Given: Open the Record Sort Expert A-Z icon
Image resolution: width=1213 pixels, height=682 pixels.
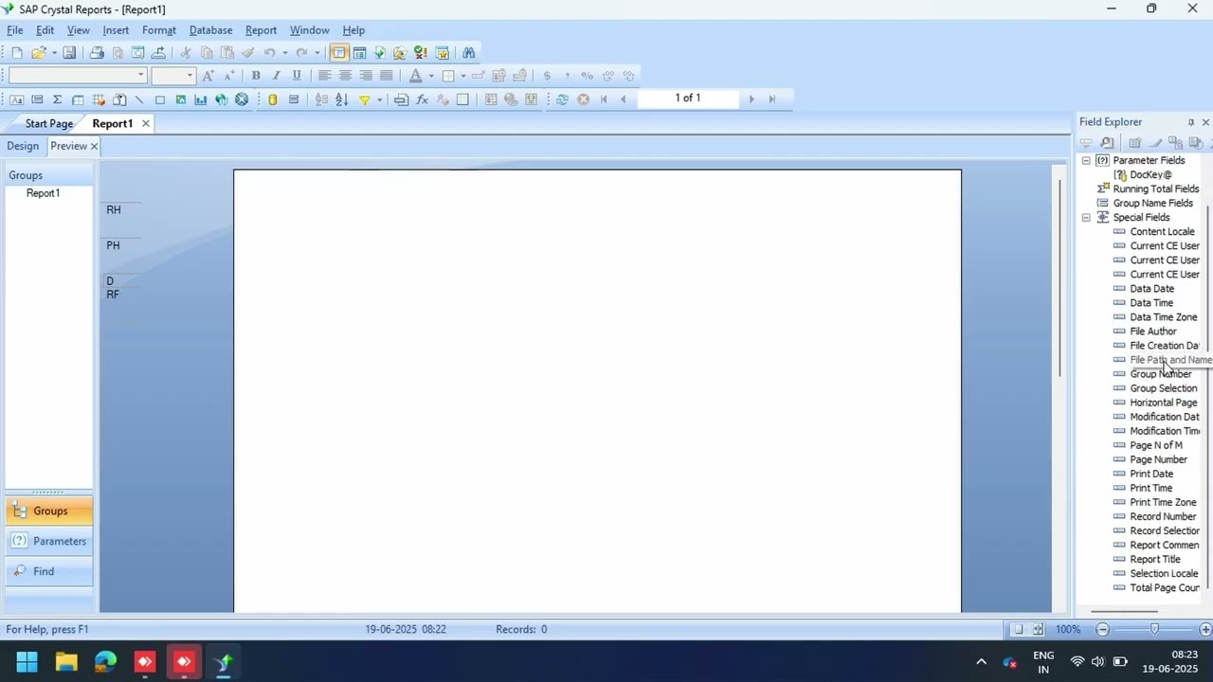Looking at the screenshot, I should point(342,99).
